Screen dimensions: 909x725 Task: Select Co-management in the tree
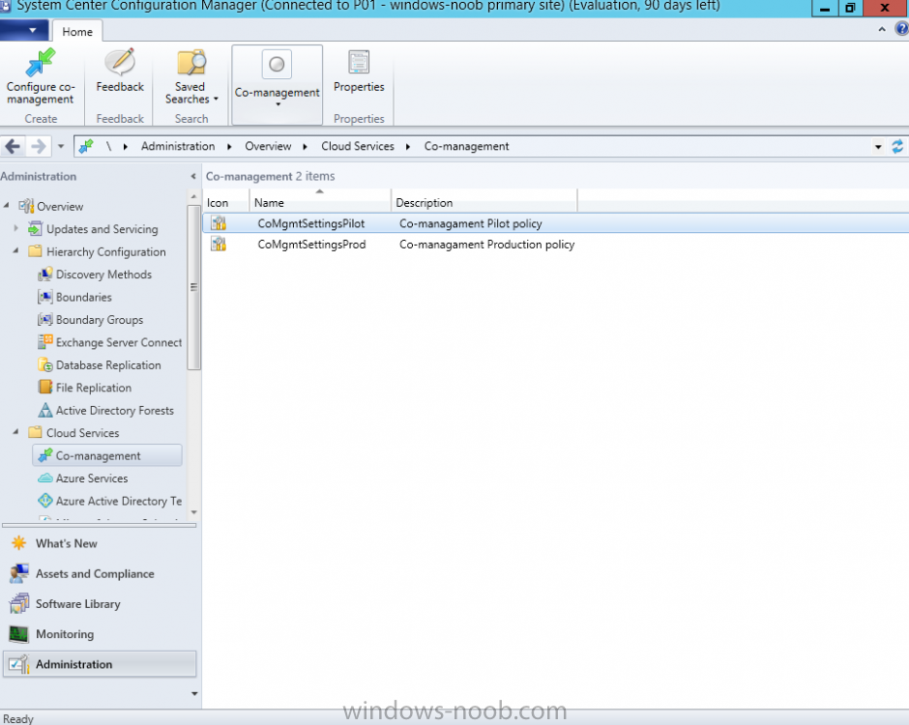pyautogui.click(x=107, y=455)
